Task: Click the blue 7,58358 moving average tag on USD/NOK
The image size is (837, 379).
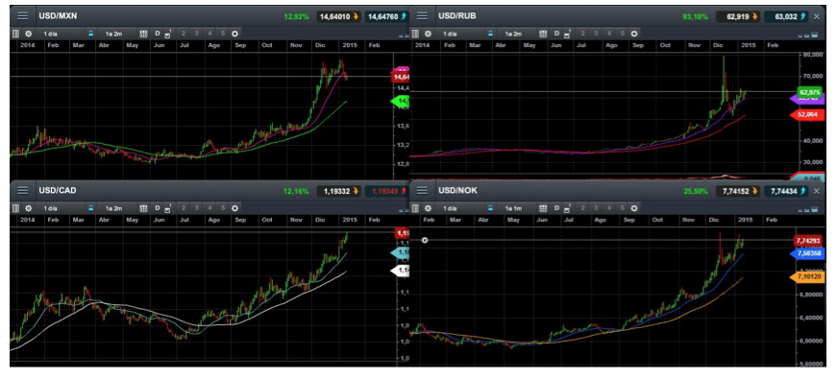Action: tap(807, 253)
